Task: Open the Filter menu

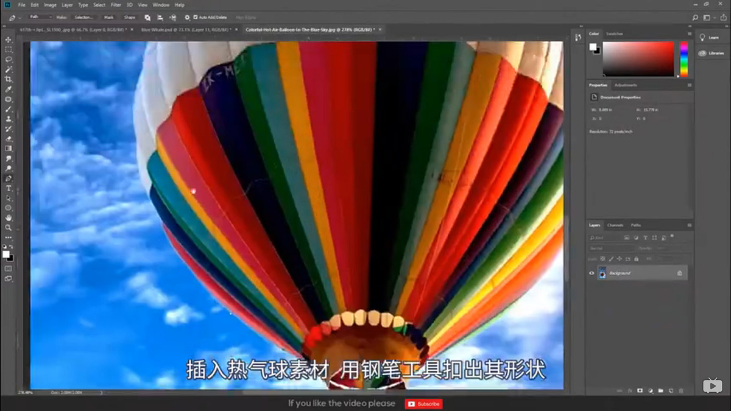Action: pyautogui.click(x=116, y=5)
